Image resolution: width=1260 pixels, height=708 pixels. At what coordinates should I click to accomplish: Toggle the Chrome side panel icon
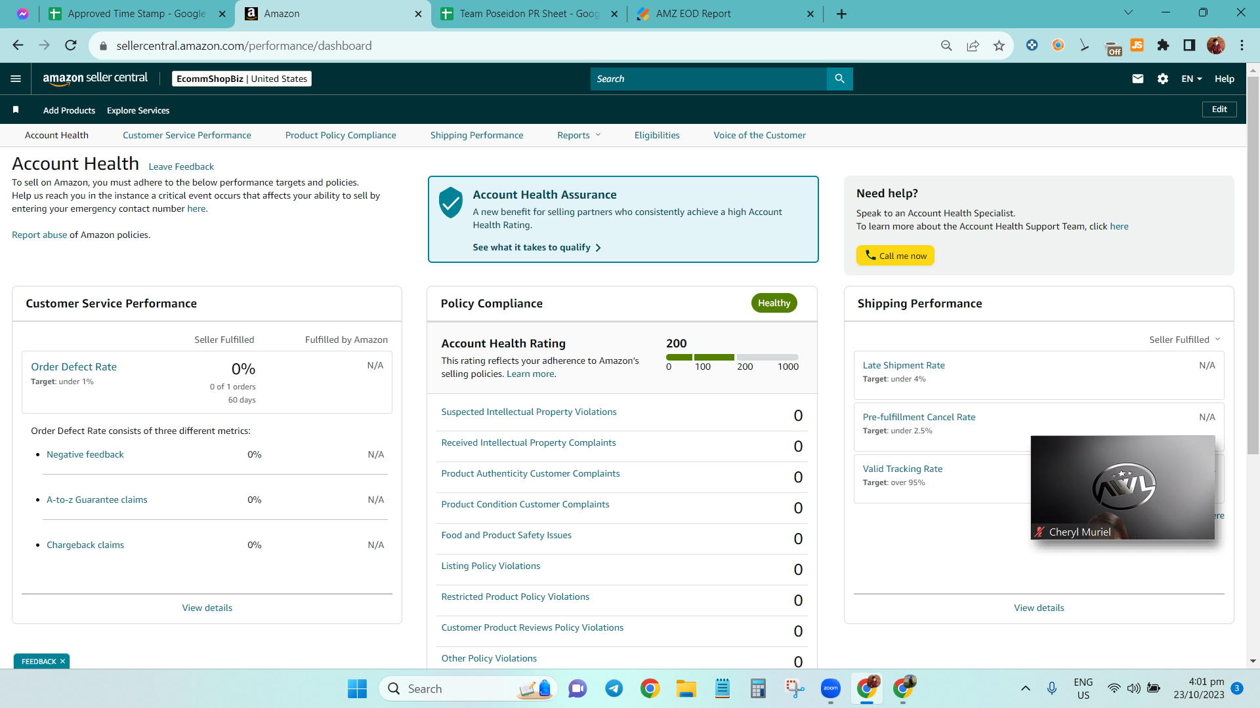(x=1189, y=45)
